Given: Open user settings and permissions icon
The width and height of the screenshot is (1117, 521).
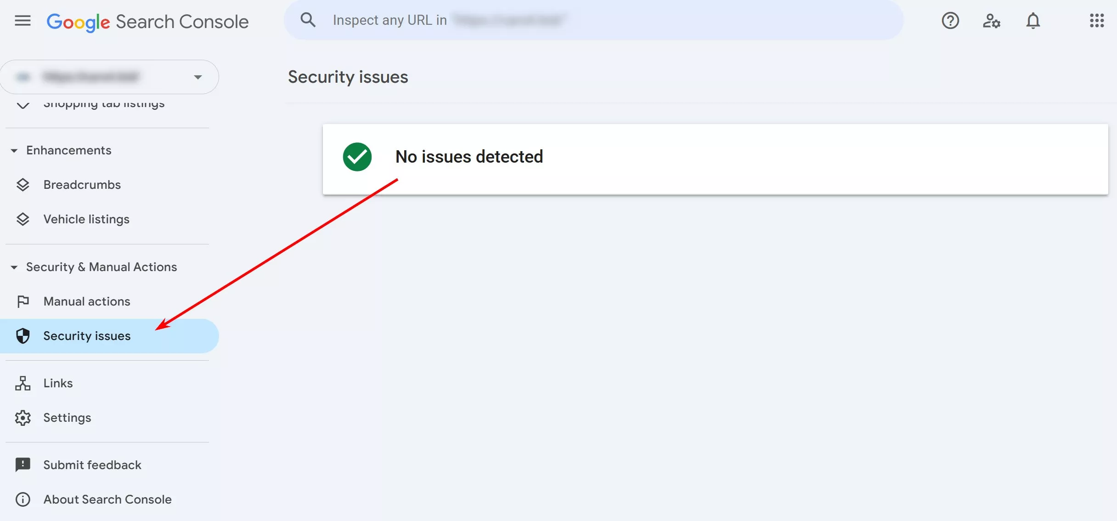Looking at the screenshot, I should click(992, 21).
